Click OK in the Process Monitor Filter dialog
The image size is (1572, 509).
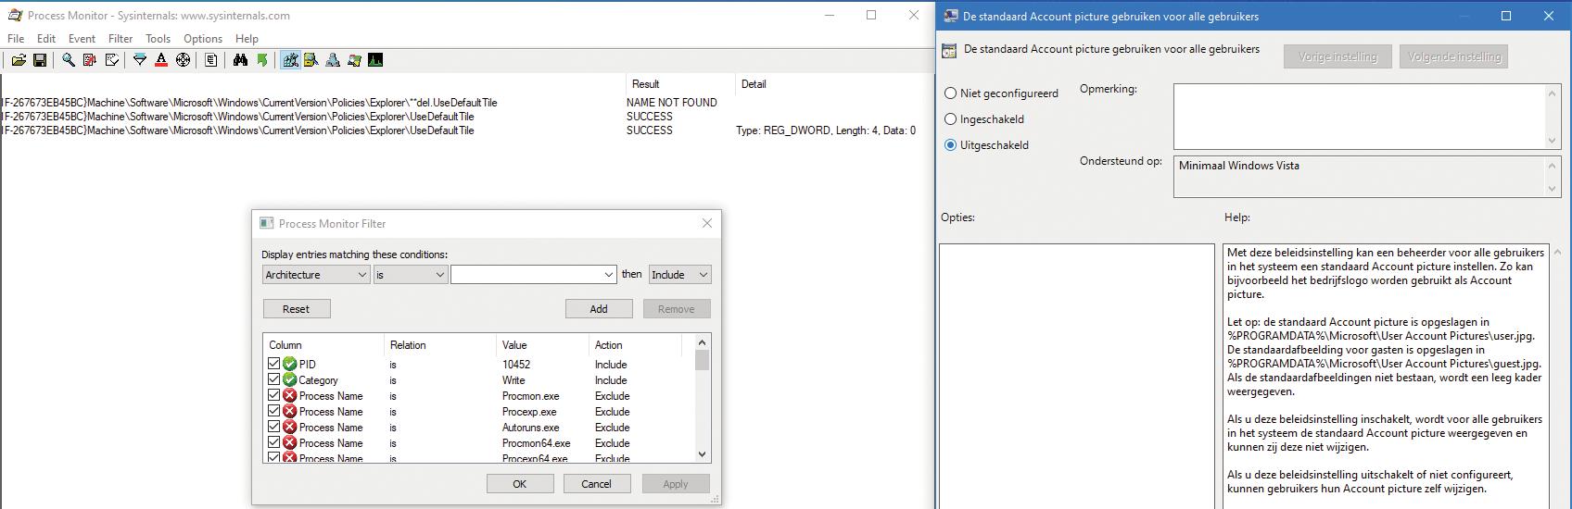click(x=520, y=484)
